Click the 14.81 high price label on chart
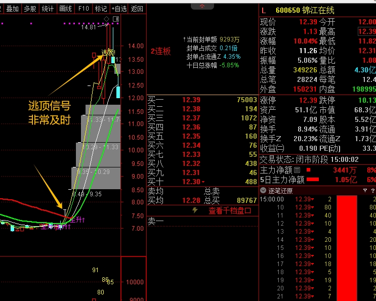This screenshot has height=301, width=376. 89,27
